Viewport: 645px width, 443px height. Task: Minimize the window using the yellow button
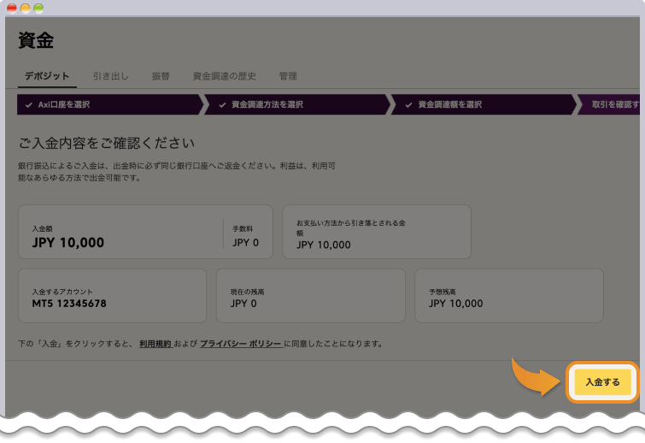25,8
